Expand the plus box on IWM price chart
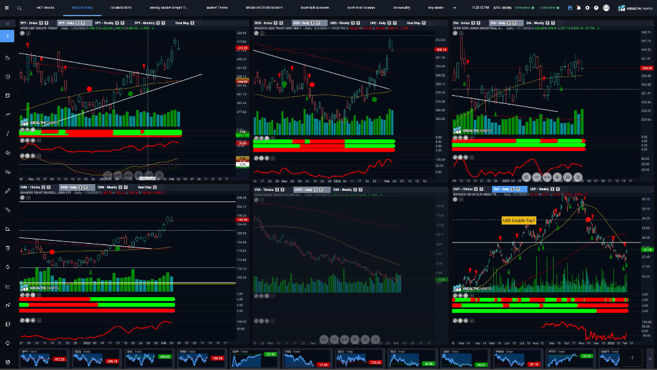The width and height of the screenshot is (657, 370). (x=27, y=197)
